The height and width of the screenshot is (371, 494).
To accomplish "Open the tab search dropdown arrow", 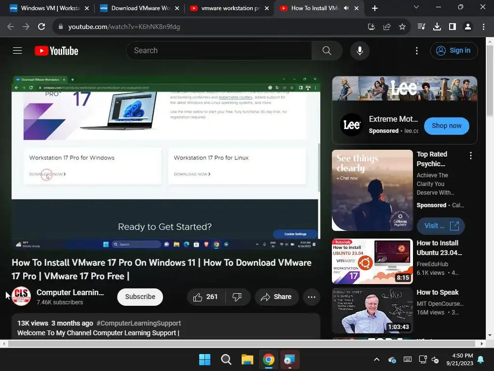I will (416, 7).
